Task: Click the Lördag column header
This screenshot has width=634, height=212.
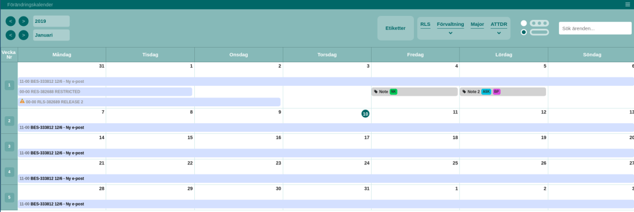Action: click(x=504, y=55)
